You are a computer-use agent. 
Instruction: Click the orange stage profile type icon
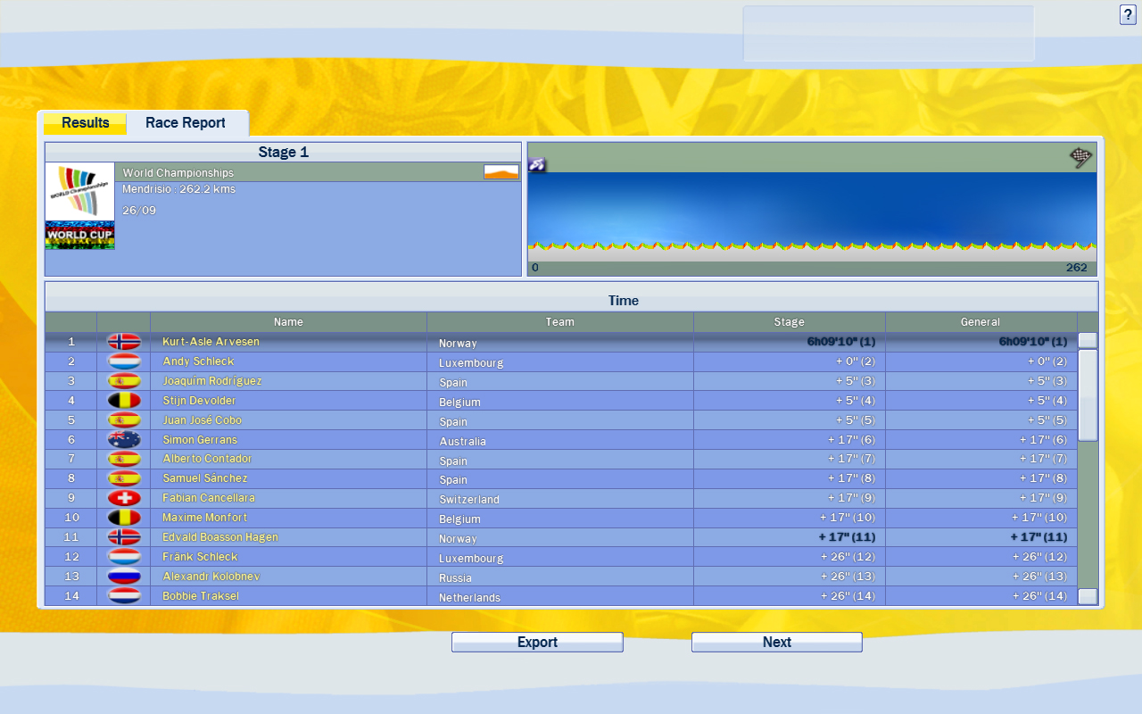coord(501,171)
